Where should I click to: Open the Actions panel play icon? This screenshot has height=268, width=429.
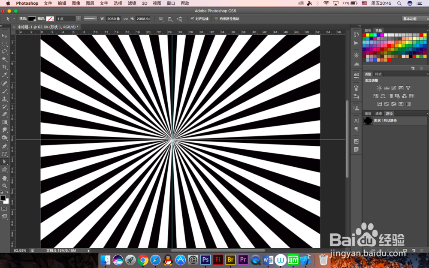point(356,43)
